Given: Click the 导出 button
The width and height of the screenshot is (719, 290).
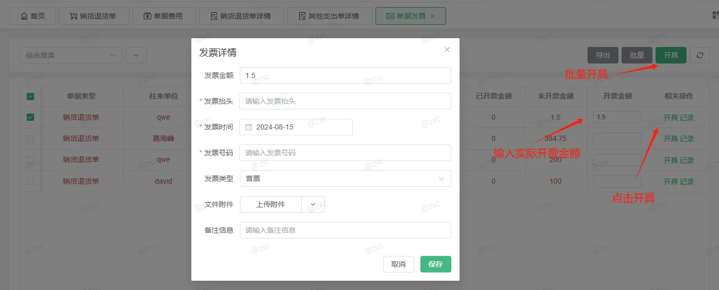Looking at the screenshot, I should pos(603,55).
